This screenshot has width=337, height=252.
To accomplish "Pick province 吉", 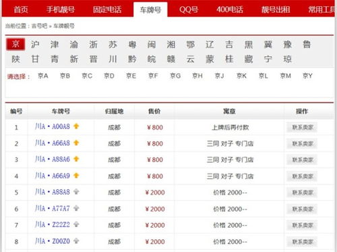I will coord(229,45).
